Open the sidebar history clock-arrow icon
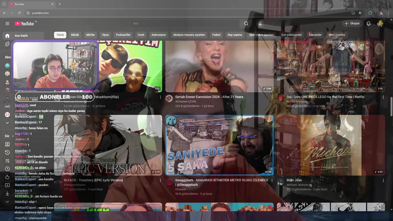The width and height of the screenshot is (393, 221). point(7,153)
